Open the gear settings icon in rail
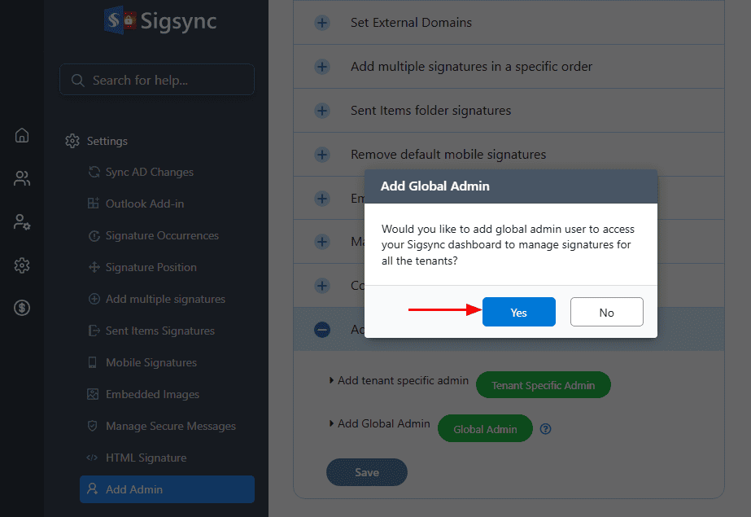Image resolution: width=751 pixels, height=517 pixels. click(x=22, y=265)
